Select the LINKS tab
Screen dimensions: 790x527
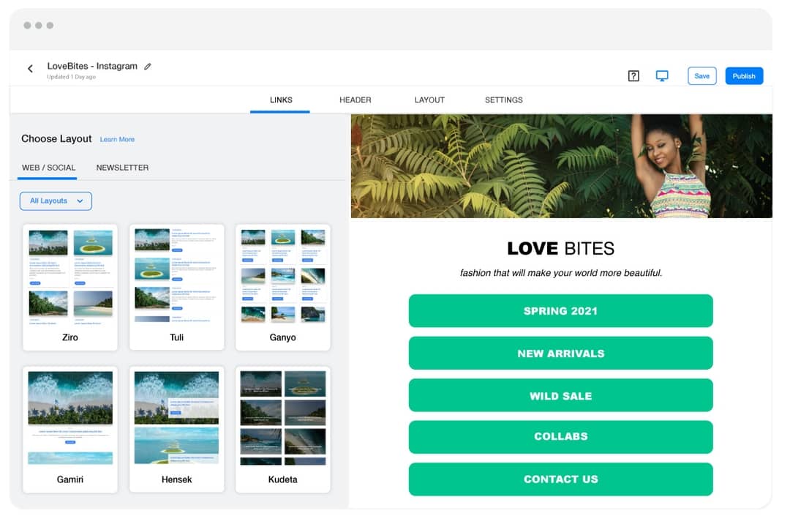point(280,100)
